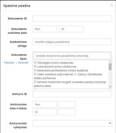The height and width of the screenshot is (133, 116).
Task: Click the Sveikatinimo įstaiga name field
Action: 72,42
